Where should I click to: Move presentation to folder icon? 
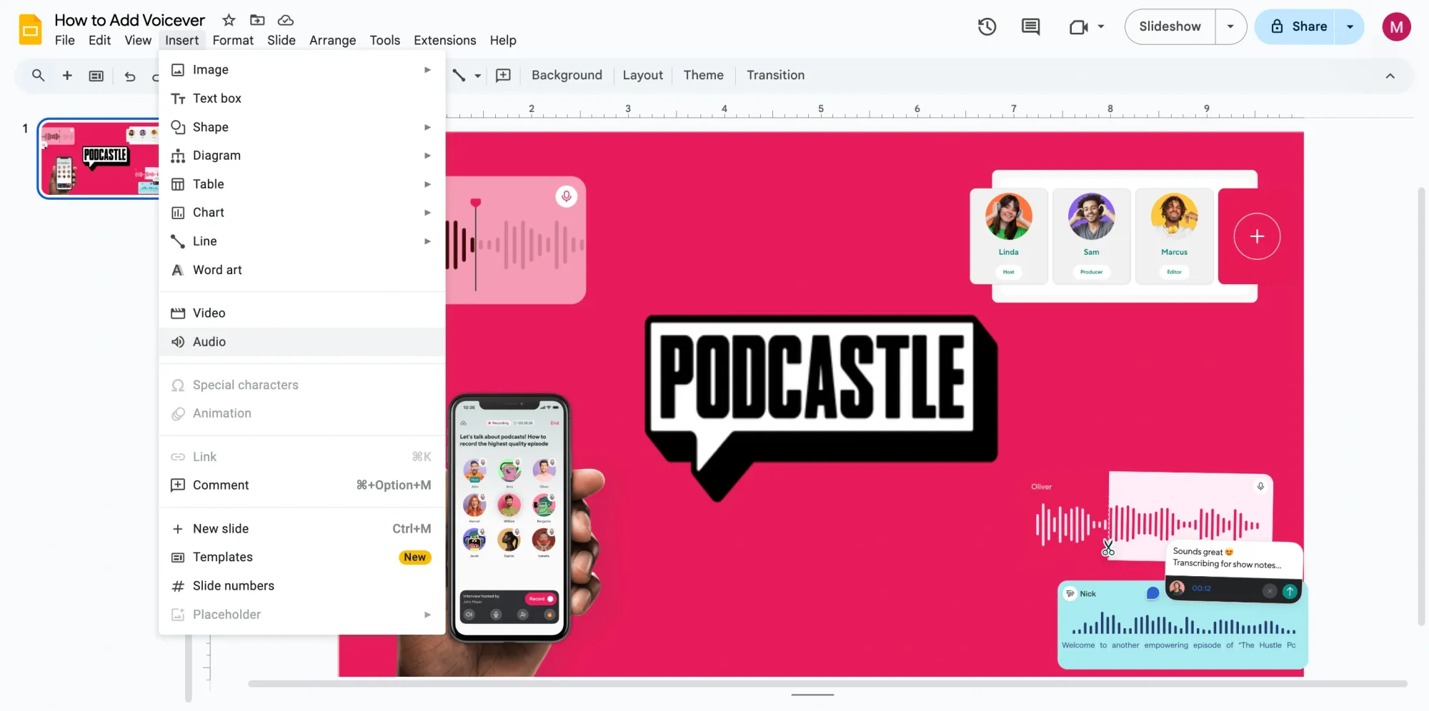pyautogui.click(x=257, y=20)
